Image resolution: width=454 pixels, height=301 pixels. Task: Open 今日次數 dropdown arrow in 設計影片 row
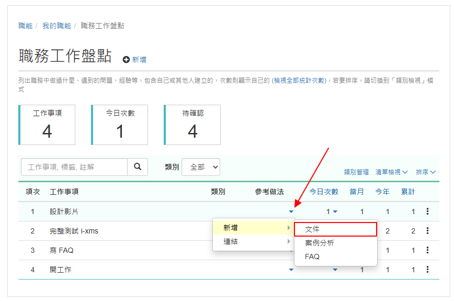tap(335, 212)
